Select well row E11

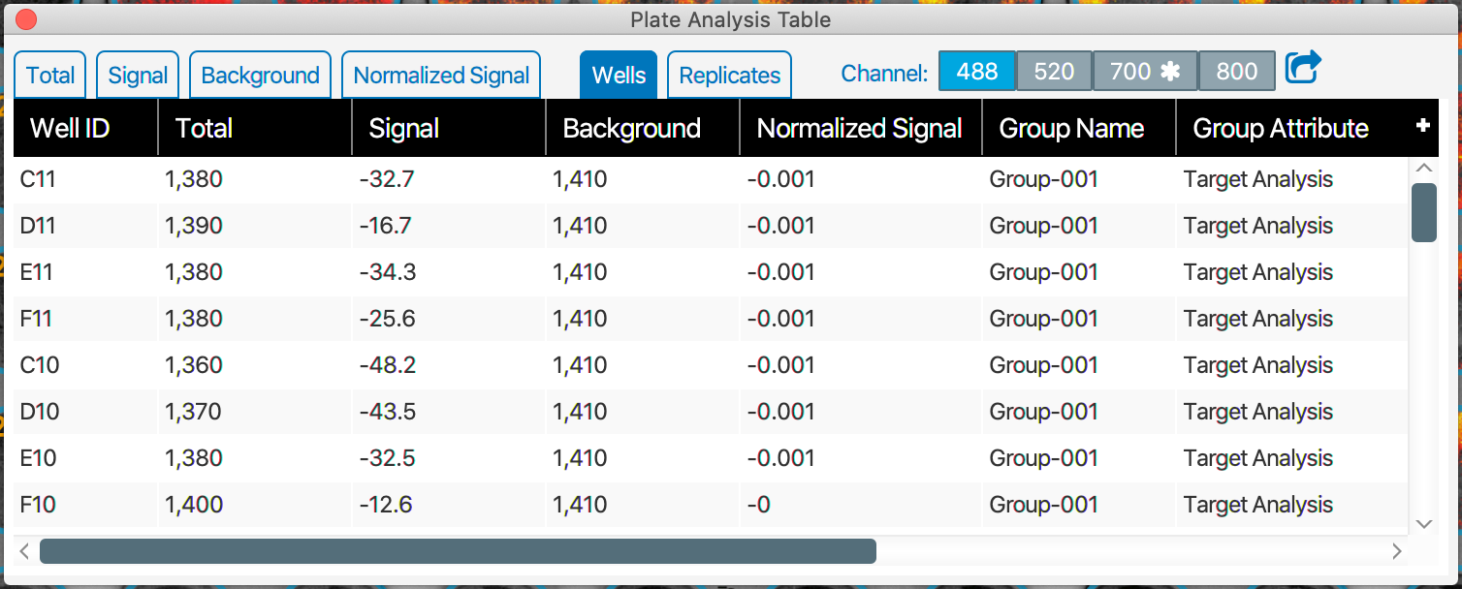pyautogui.click(x=711, y=272)
